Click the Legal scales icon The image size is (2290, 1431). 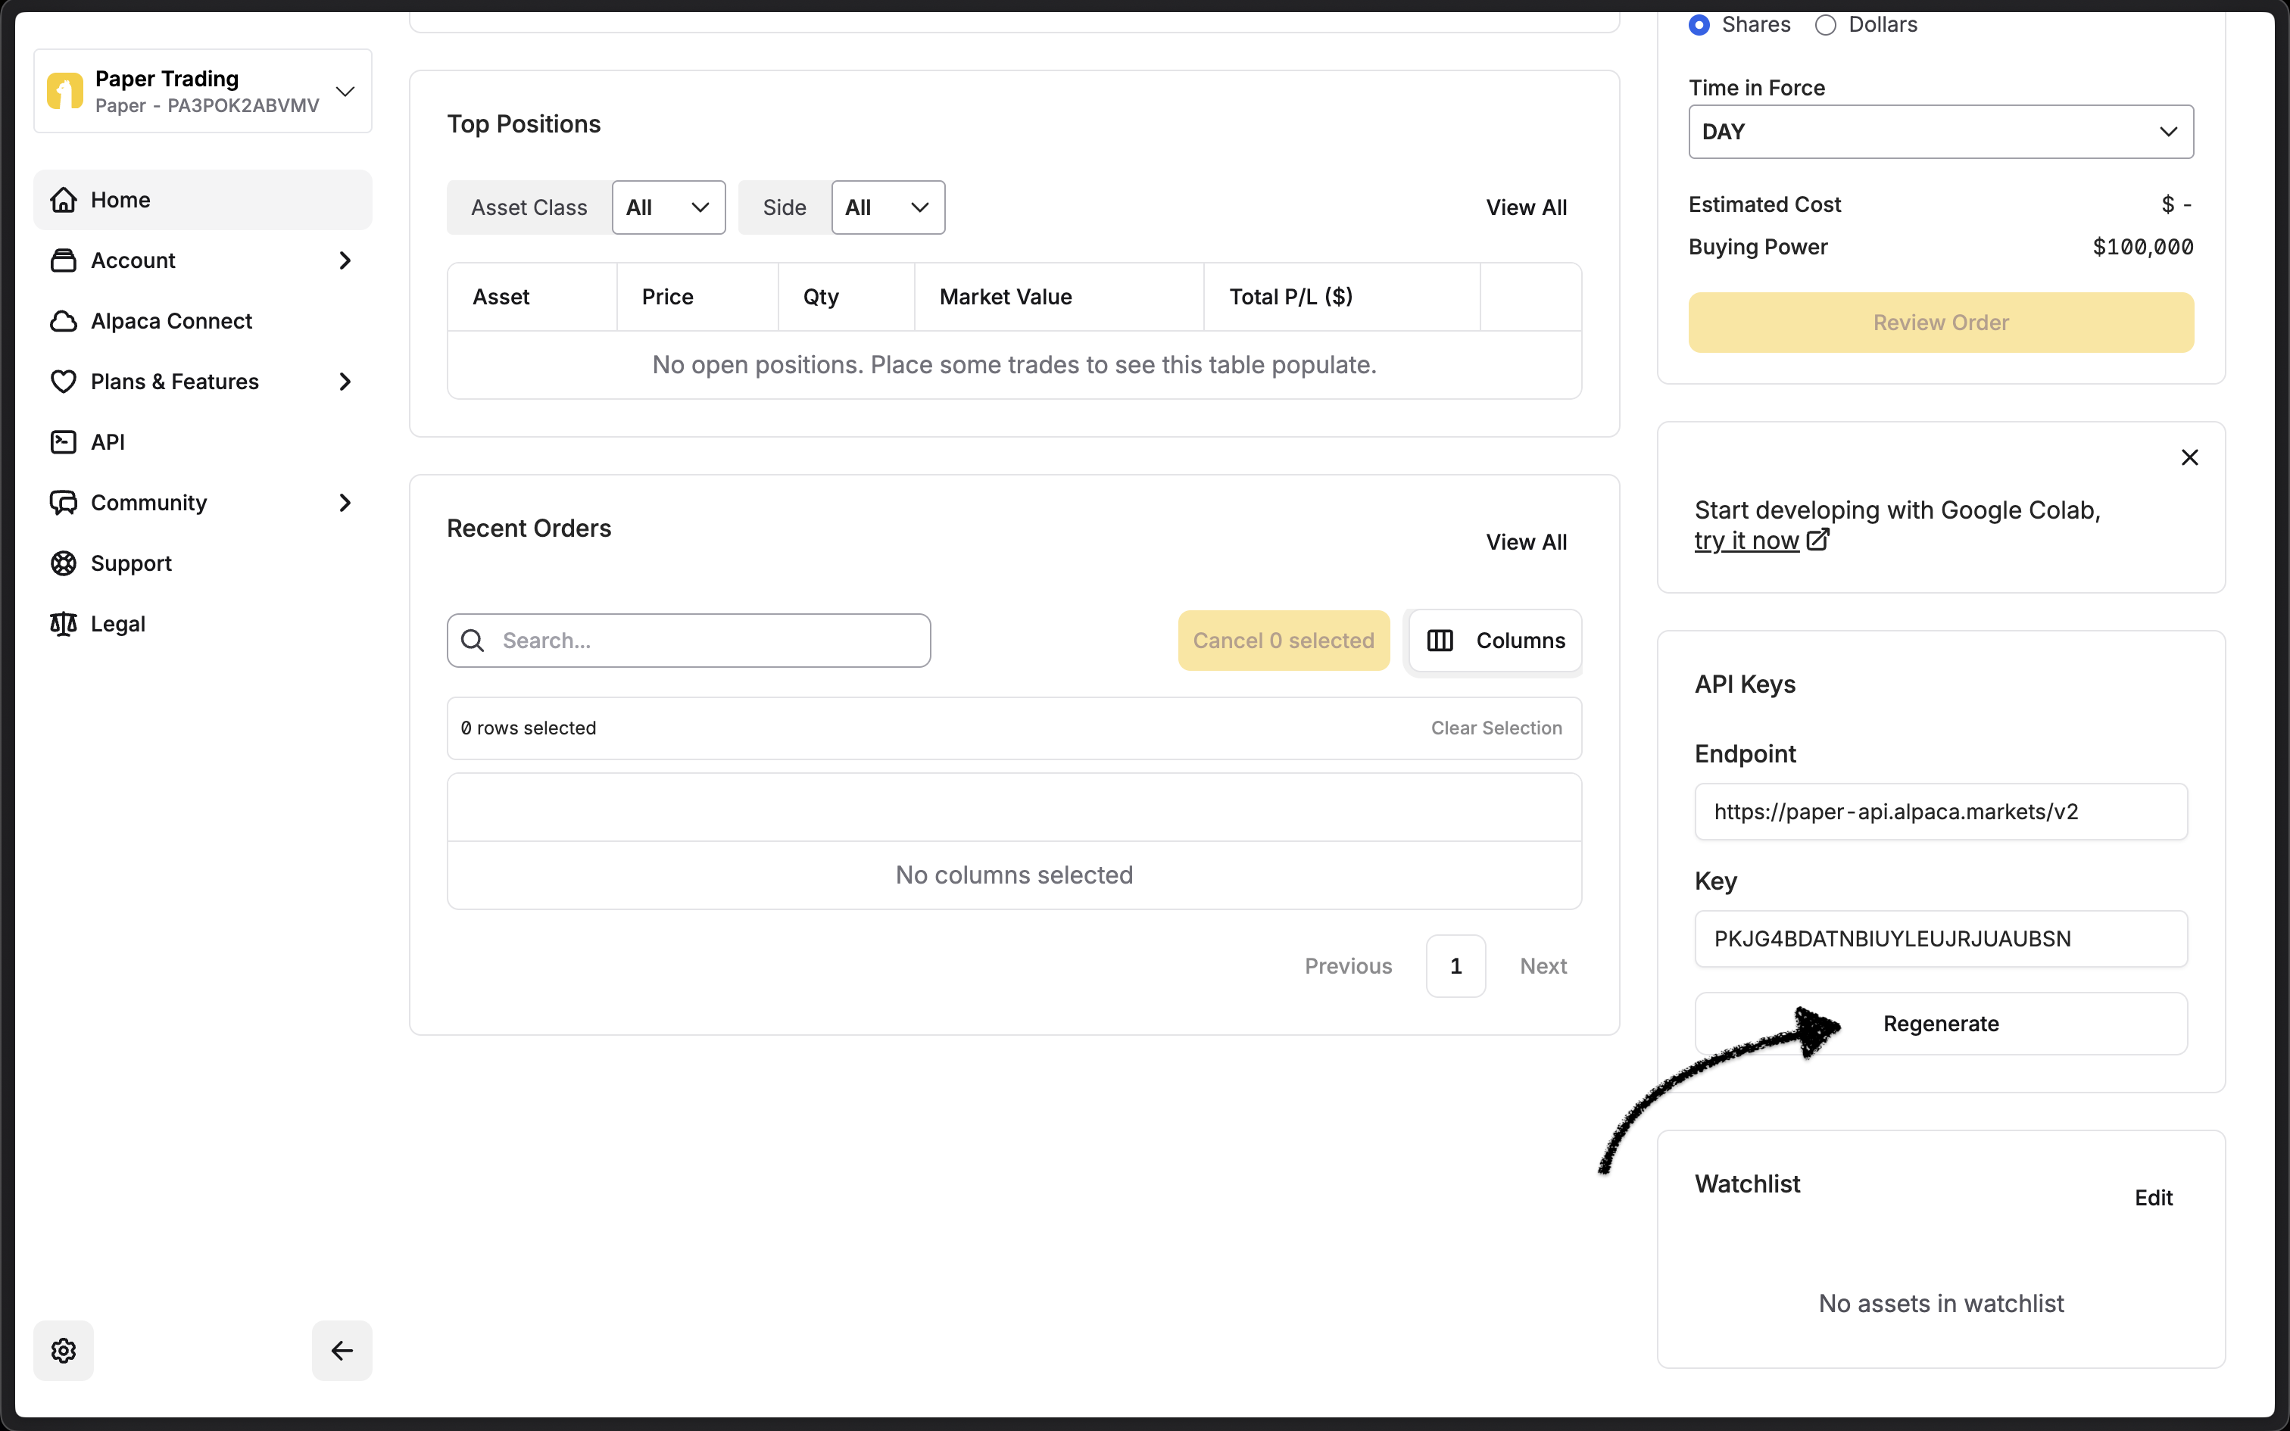click(64, 624)
